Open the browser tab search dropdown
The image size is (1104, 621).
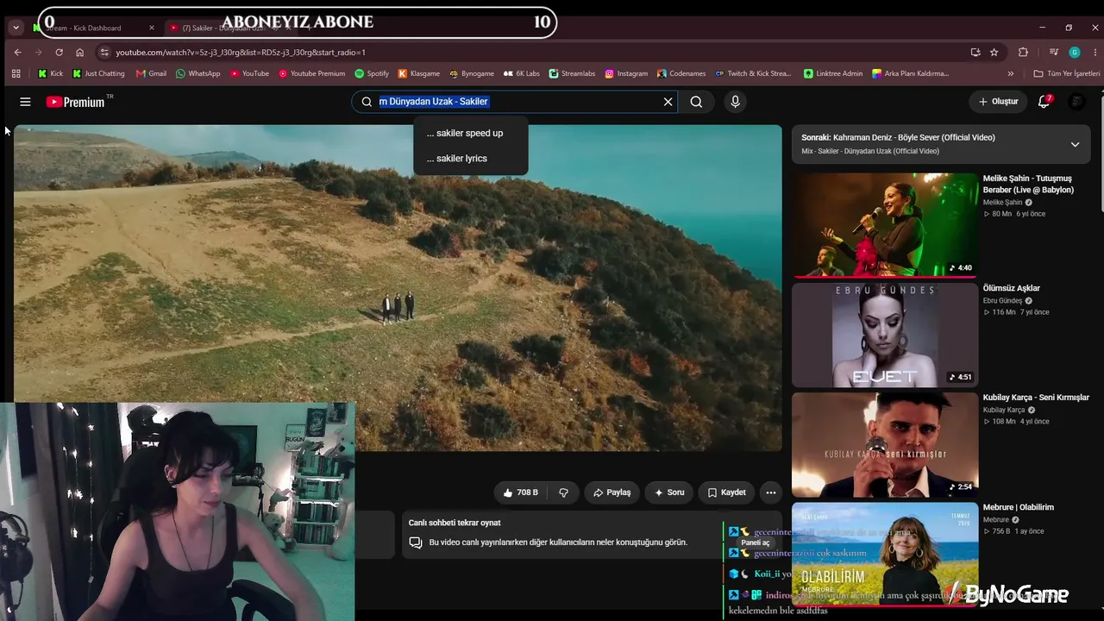[x=16, y=28]
